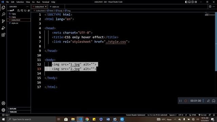Open editor more actions ellipsis
The width and height of the screenshot is (217, 122).
[214, 6]
